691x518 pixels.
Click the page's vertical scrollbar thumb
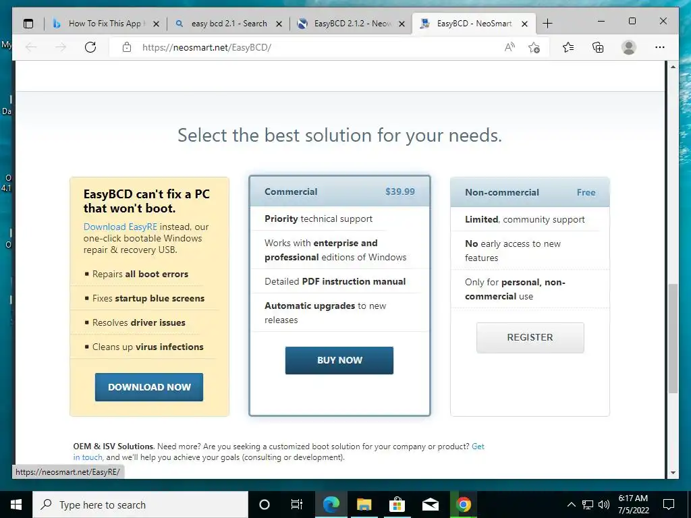(x=673, y=339)
